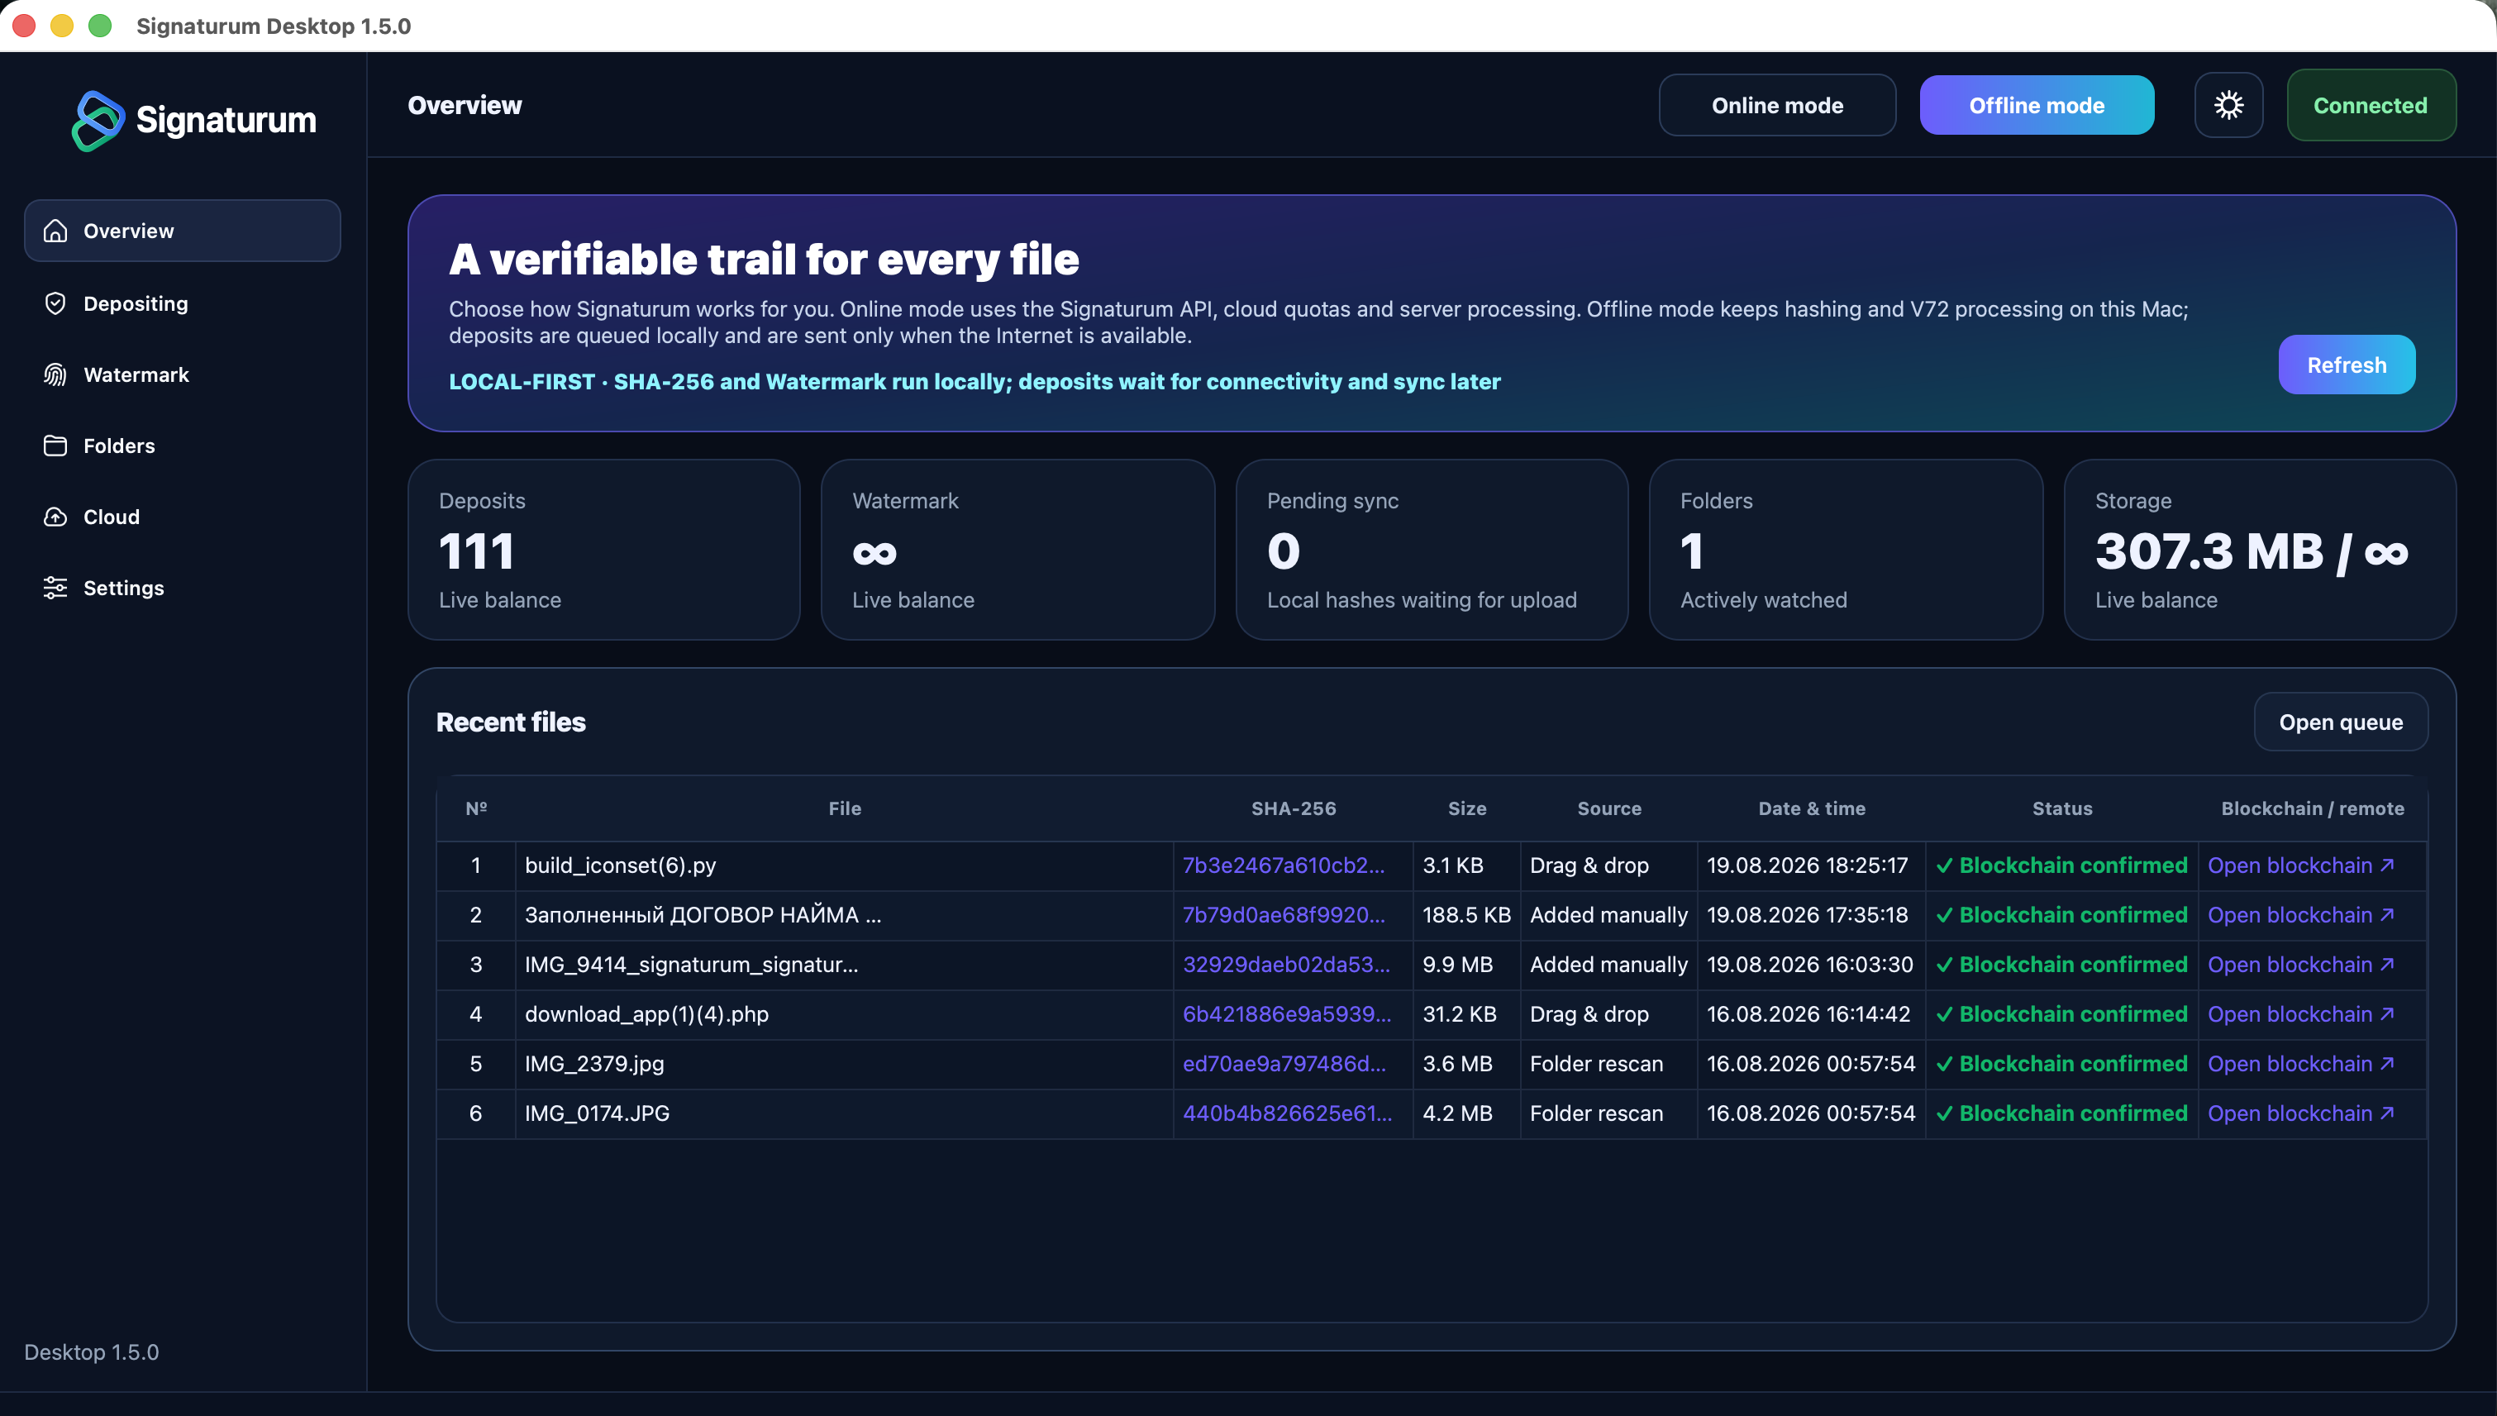Click the Date & time column header
Image resolution: width=2497 pixels, height=1416 pixels.
(x=1812, y=808)
